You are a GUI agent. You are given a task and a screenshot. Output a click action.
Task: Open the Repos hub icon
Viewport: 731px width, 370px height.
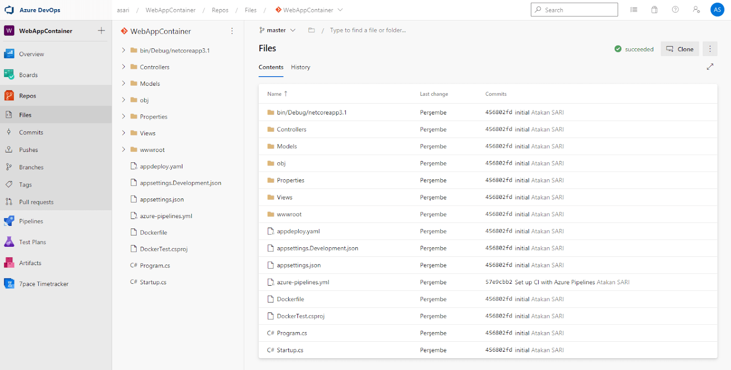pyautogui.click(x=9, y=96)
